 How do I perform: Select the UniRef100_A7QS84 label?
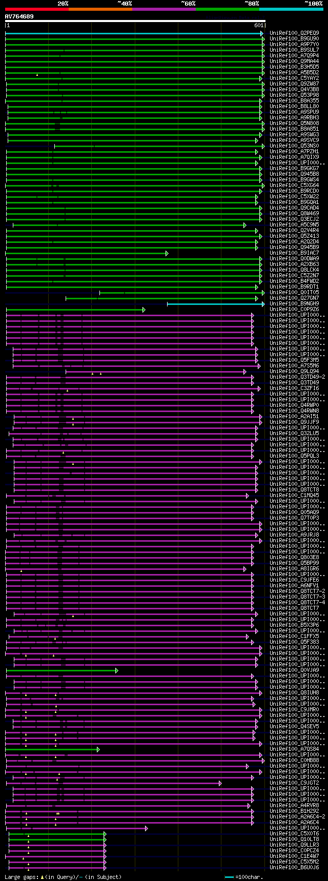click(x=294, y=749)
